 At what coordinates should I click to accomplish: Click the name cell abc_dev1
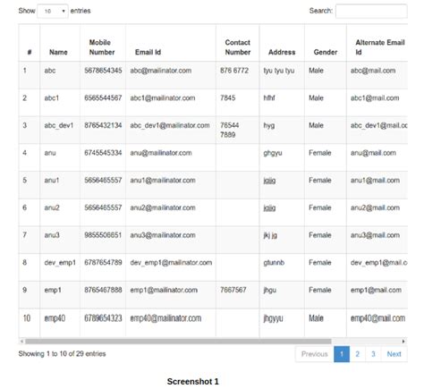[x=59, y=126]
